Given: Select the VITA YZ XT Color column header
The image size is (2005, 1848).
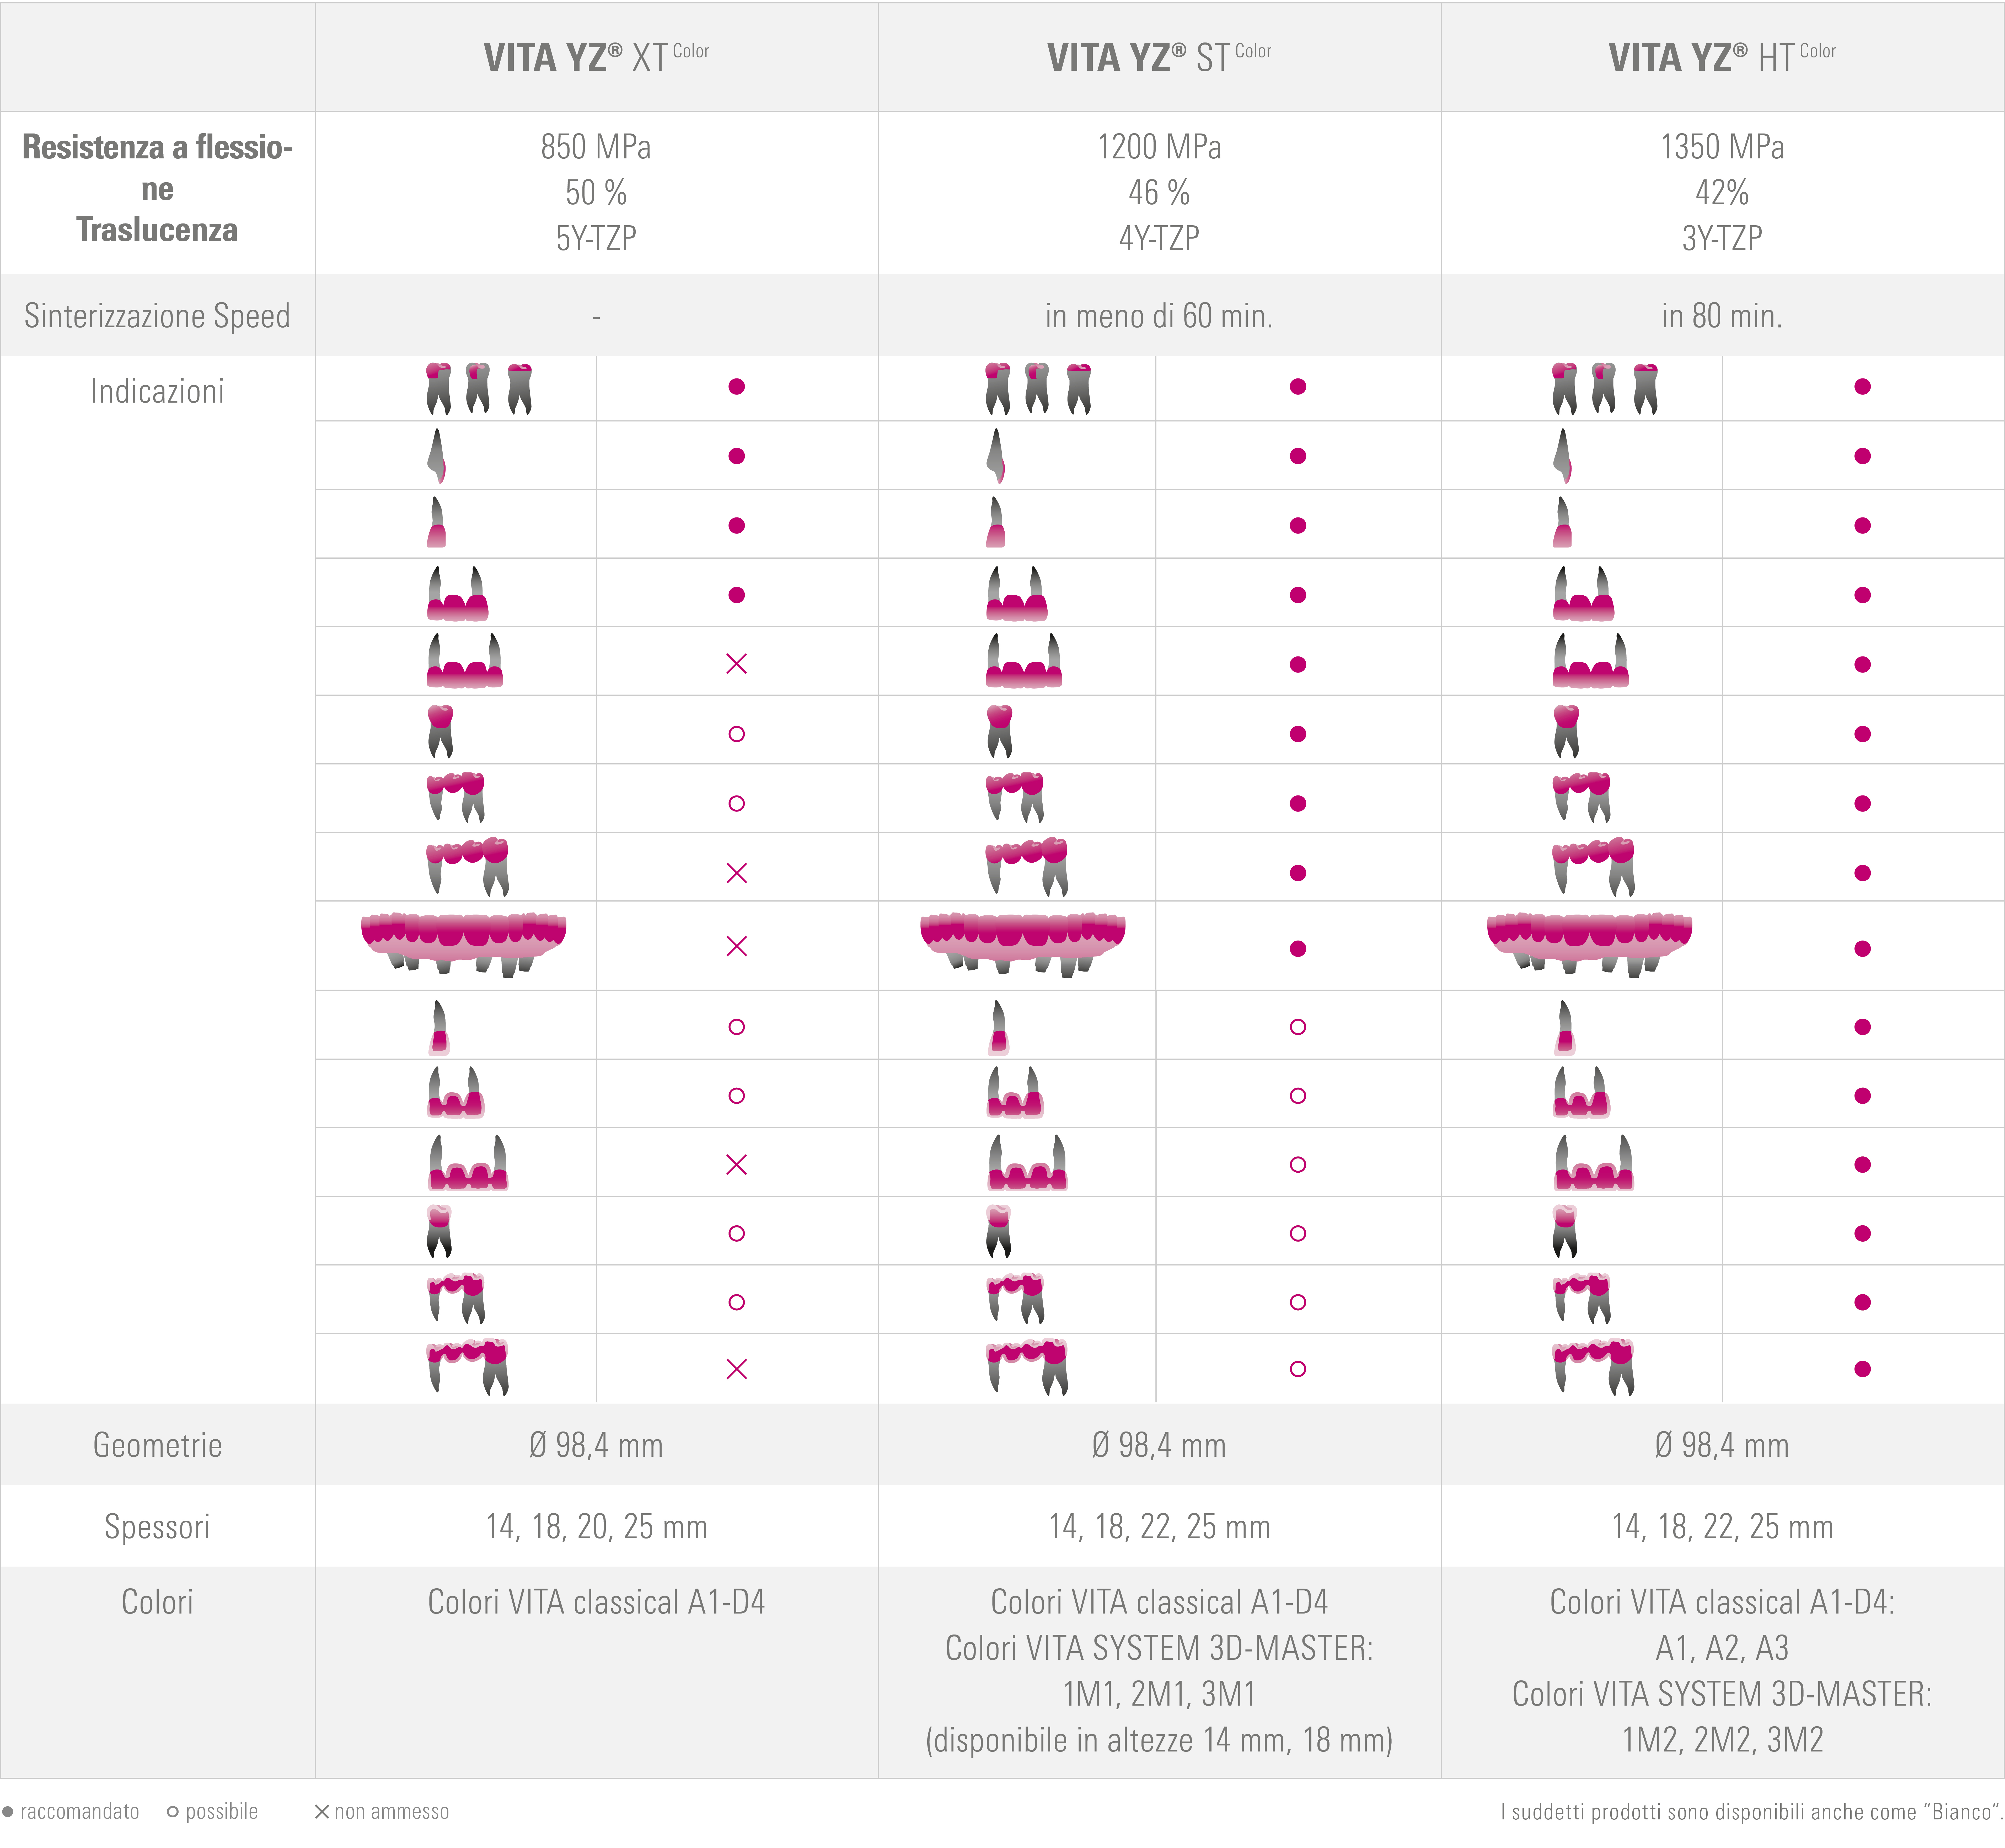Looking at the screenshot, I should [596, 57].
